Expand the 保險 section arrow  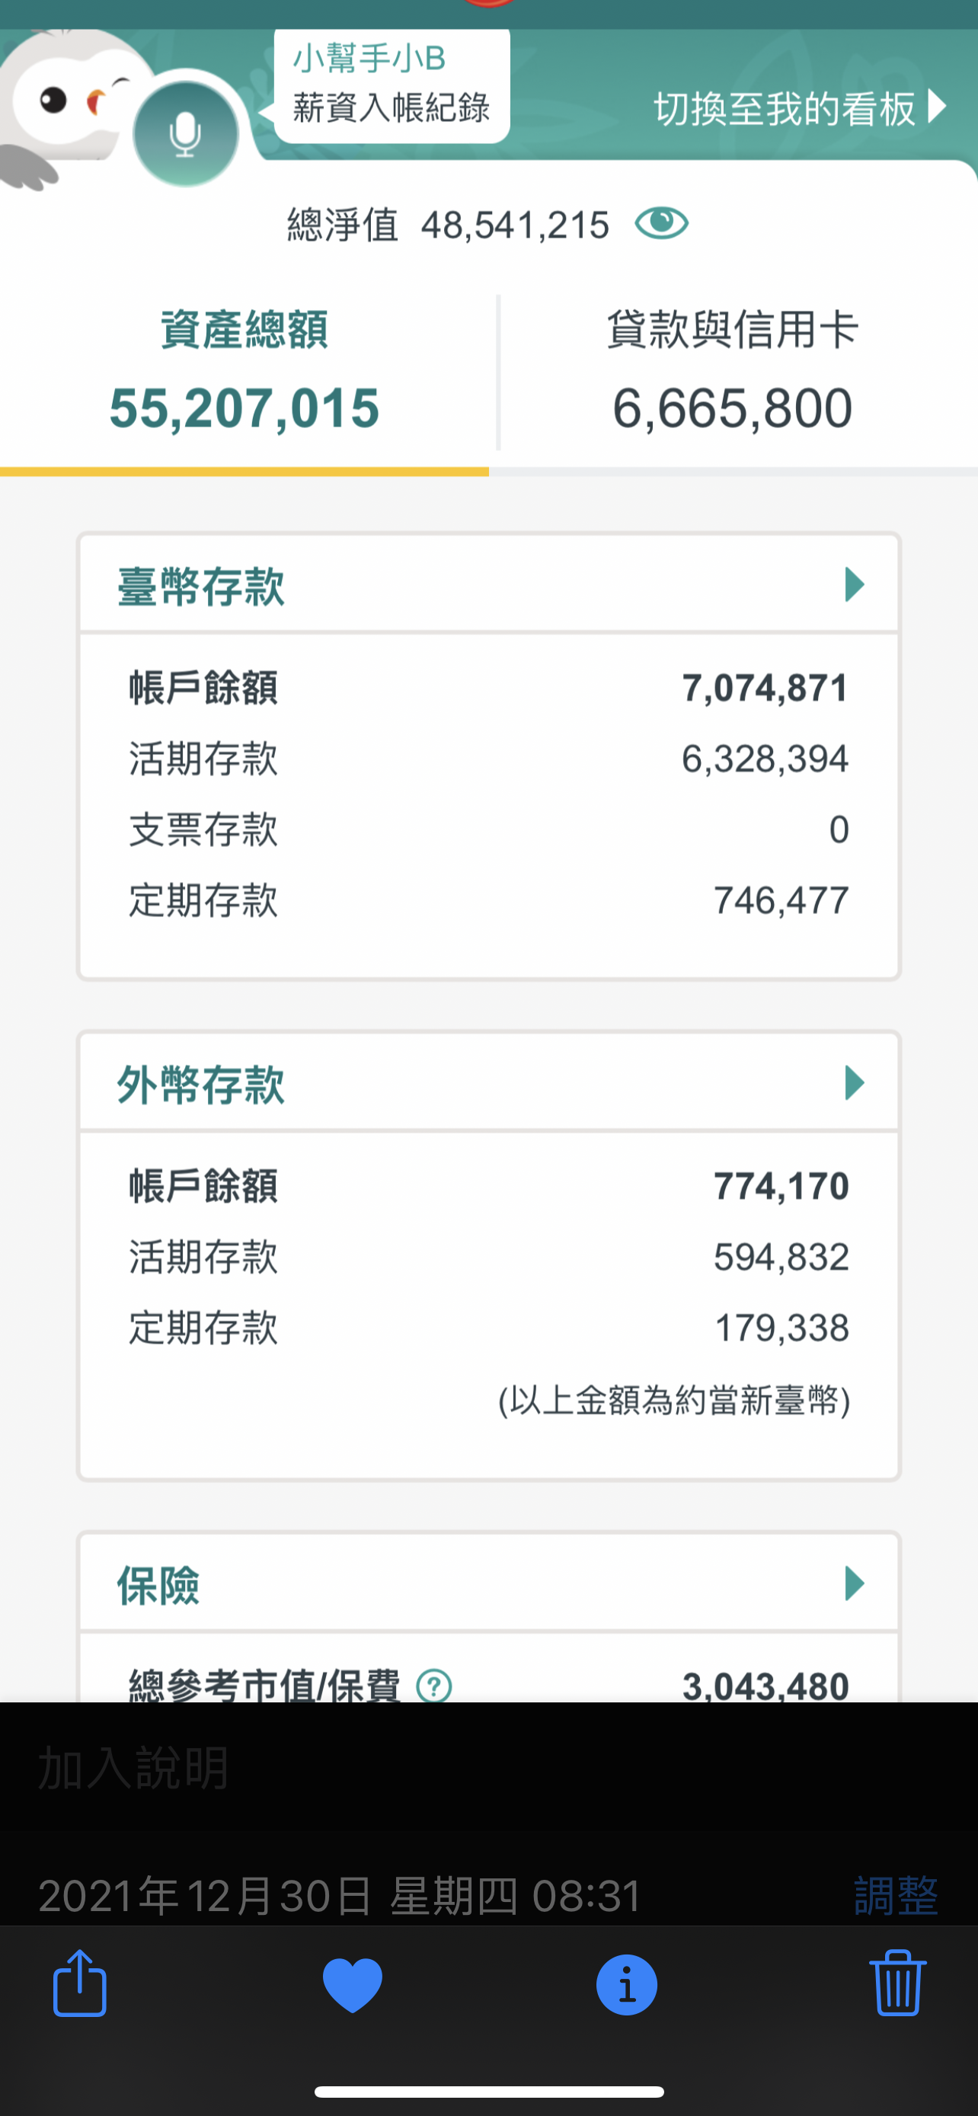pos(854,1583)
